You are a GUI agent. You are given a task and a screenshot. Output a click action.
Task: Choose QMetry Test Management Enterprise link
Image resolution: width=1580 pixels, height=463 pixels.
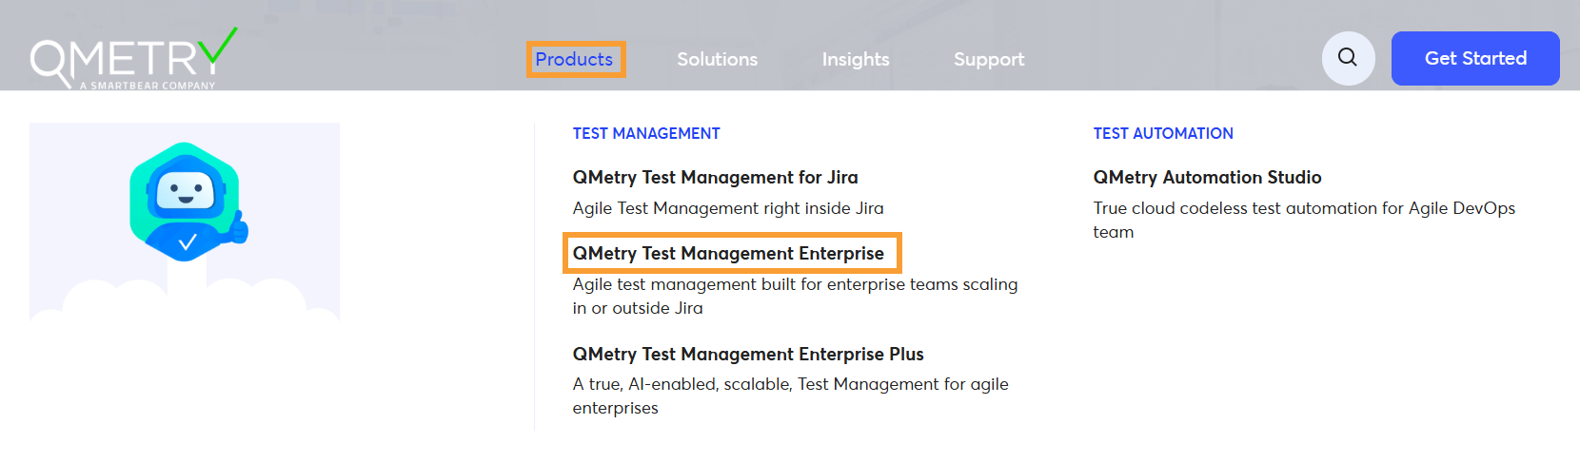point(728,253)
